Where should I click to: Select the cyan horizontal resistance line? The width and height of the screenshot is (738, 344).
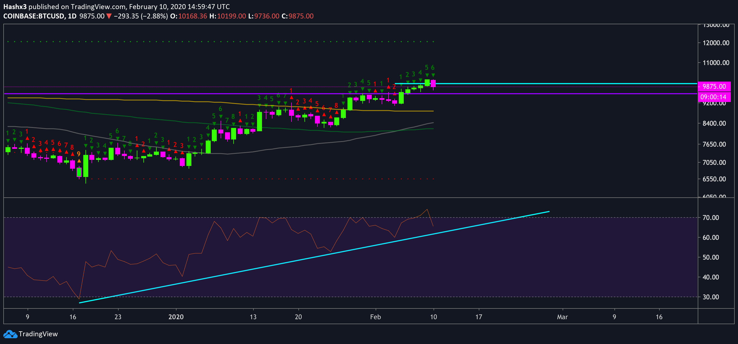tap(546, 84)
